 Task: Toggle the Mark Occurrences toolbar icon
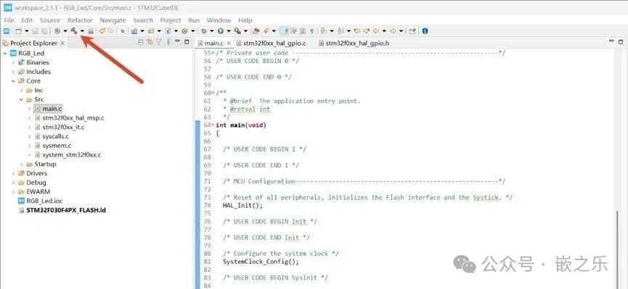(x=293, y=30)
